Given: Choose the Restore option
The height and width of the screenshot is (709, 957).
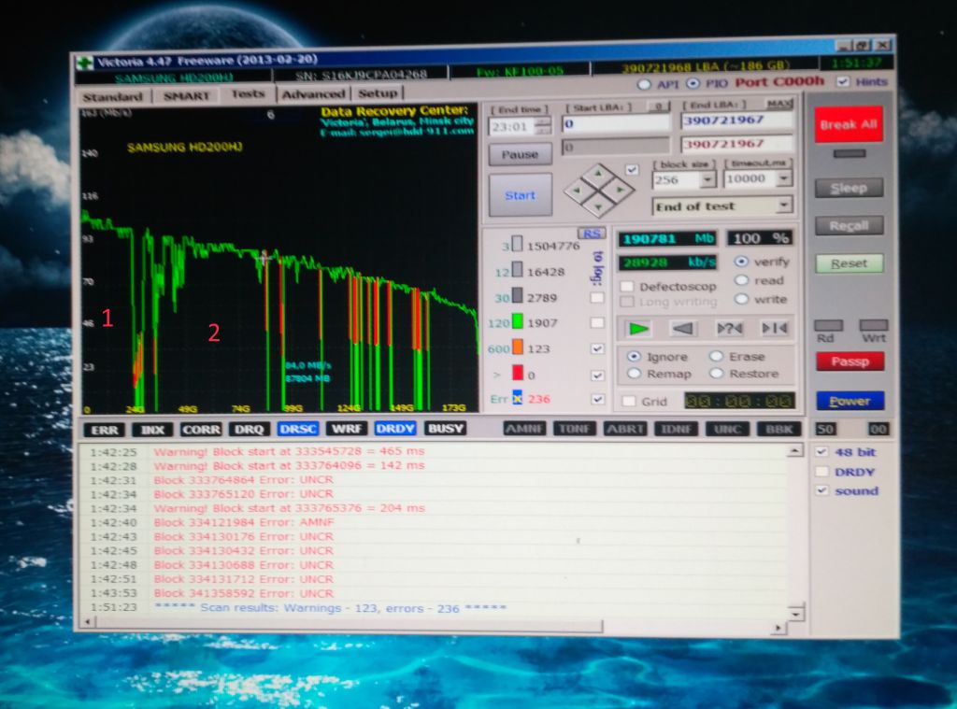Looking at the screenshot, I should 717,374.
